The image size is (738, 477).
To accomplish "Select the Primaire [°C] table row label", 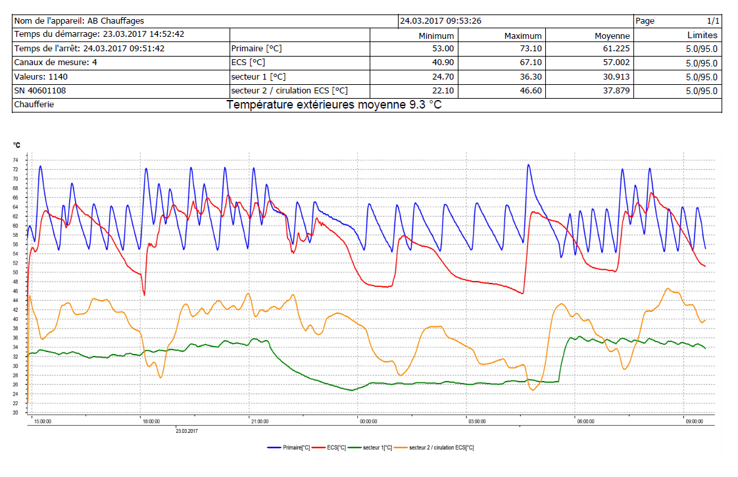I will click(x=257, y=49).
